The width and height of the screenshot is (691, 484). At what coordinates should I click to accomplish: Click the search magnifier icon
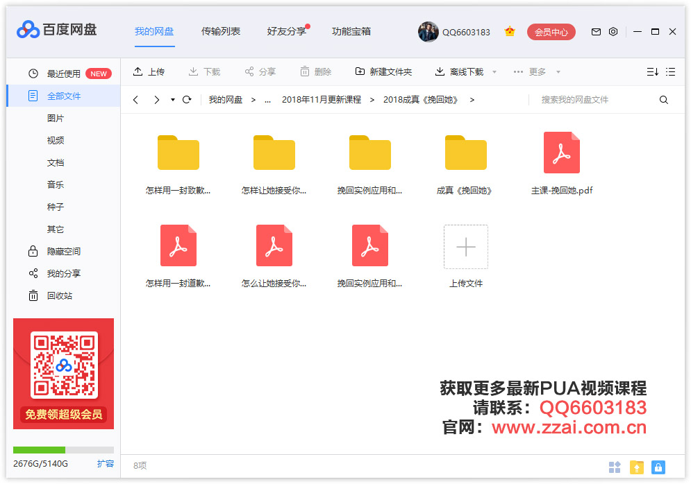pos(664,100)
